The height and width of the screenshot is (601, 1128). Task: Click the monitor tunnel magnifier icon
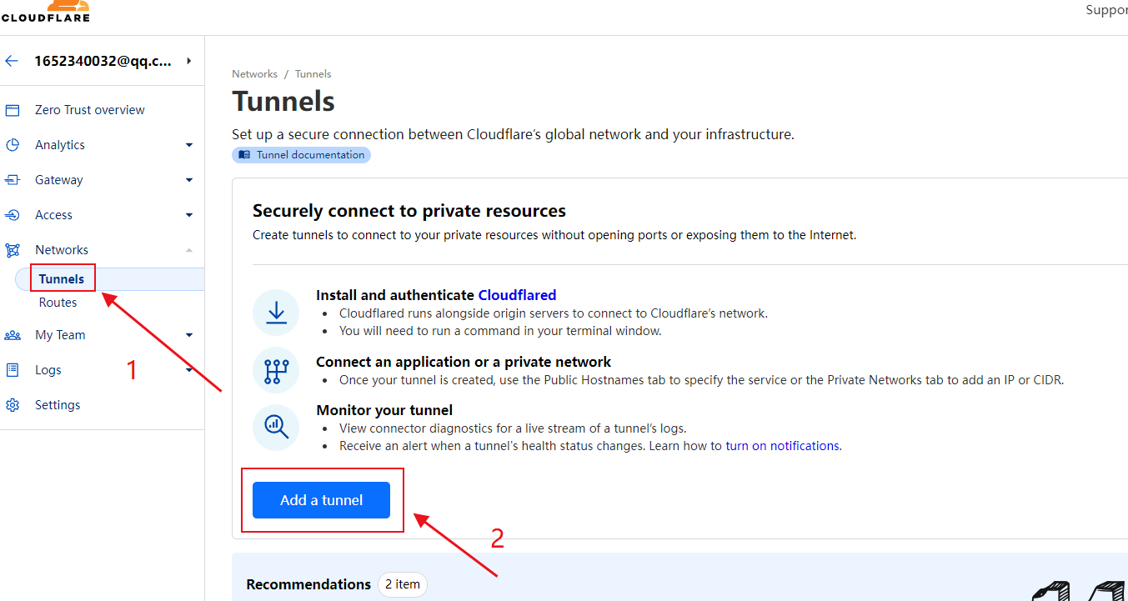pyautogui.click(x=276, y=427)
